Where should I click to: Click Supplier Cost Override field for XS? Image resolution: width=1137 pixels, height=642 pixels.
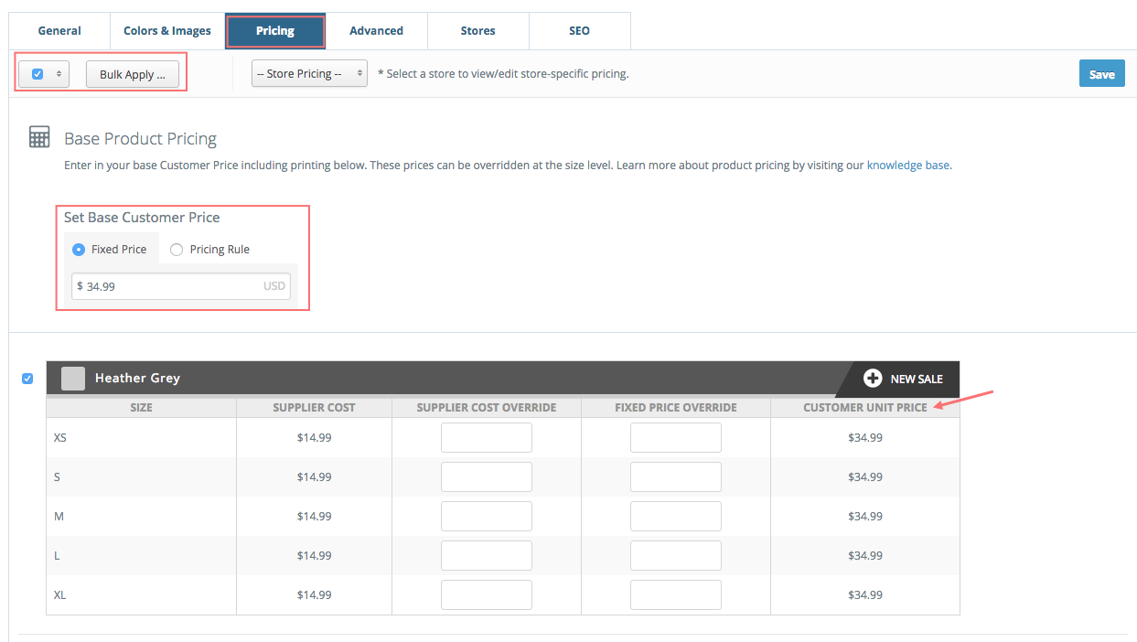coord(487,437)
